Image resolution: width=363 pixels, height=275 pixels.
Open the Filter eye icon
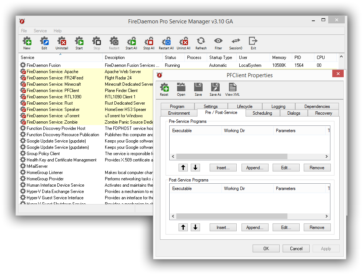(218, 43)
